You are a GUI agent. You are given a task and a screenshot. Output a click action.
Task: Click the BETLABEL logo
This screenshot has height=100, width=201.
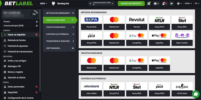tap(18, 3)
